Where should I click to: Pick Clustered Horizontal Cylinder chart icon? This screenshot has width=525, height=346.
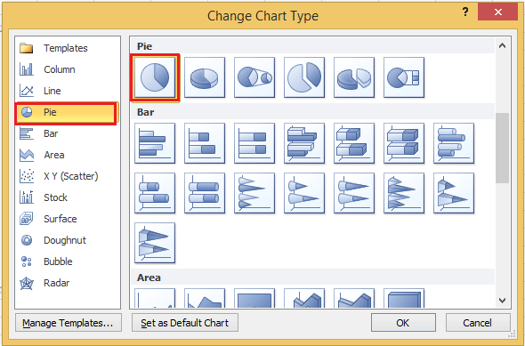tap(454, 143)
